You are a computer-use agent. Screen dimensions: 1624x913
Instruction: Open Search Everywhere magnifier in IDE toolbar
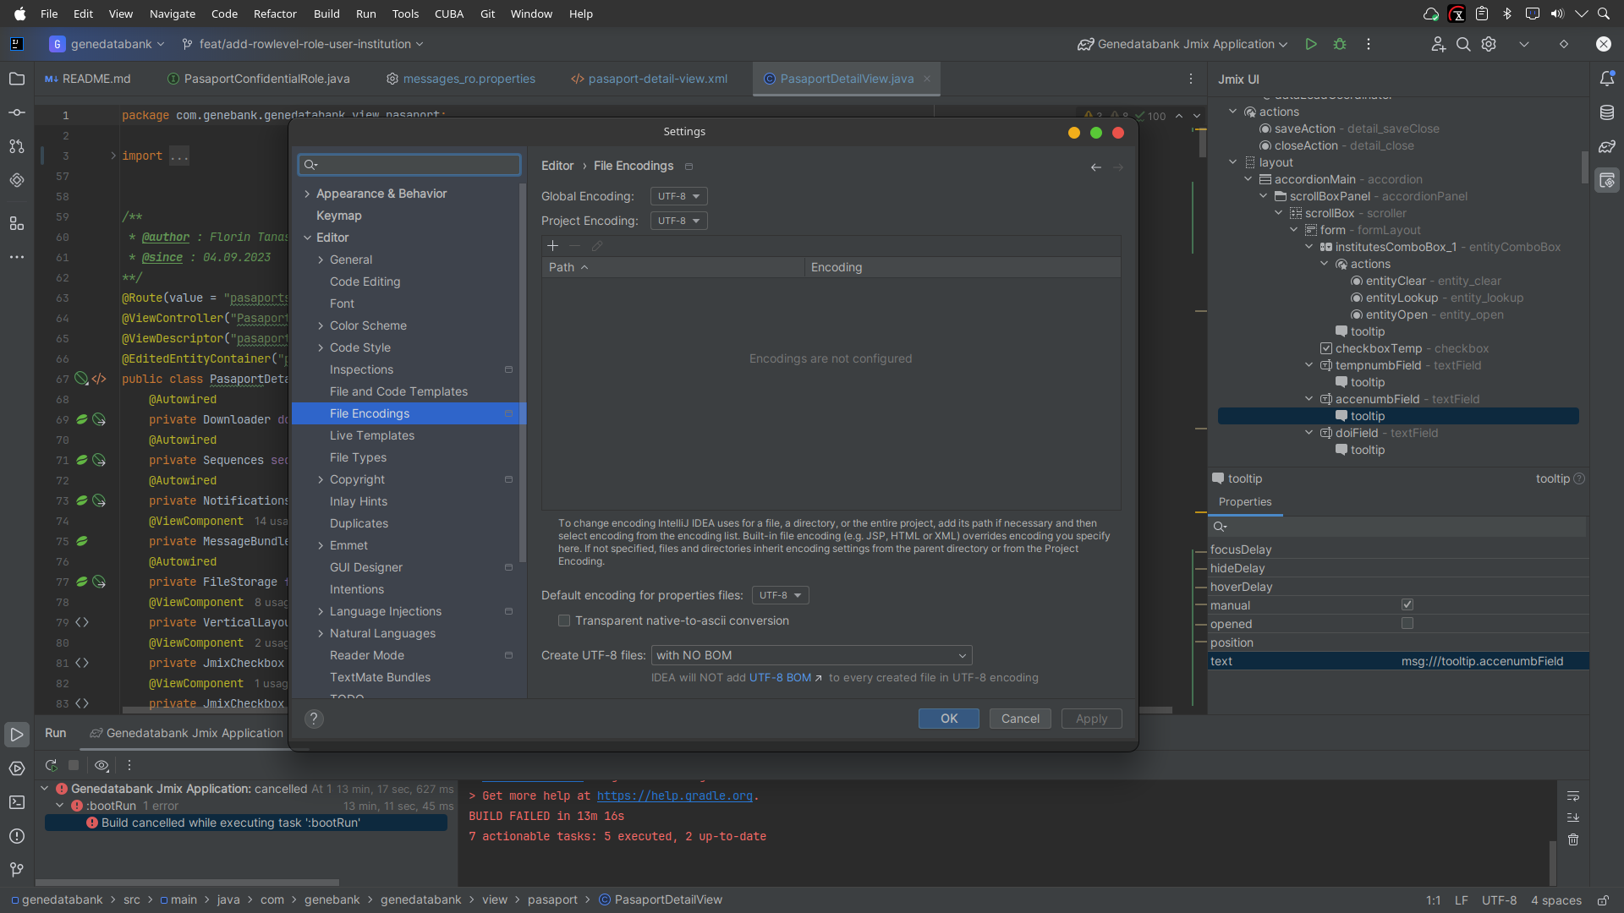coord(1463,44)
